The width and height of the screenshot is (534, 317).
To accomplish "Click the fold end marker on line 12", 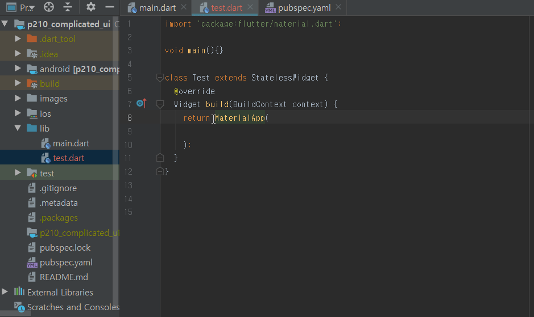I will [160, 171].
